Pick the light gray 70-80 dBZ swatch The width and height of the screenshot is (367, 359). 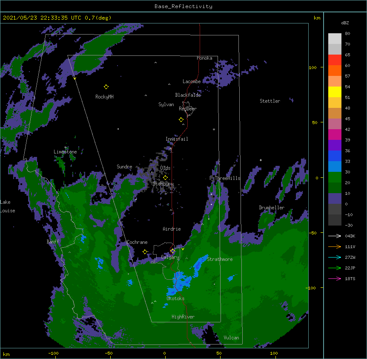pos(335,39)
